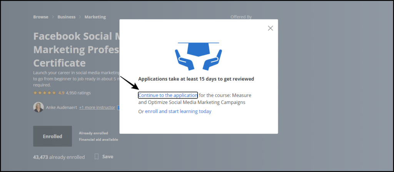Open the Browse breadcrumb
This screenshot has height=172, width=394.
coord(41,17)
